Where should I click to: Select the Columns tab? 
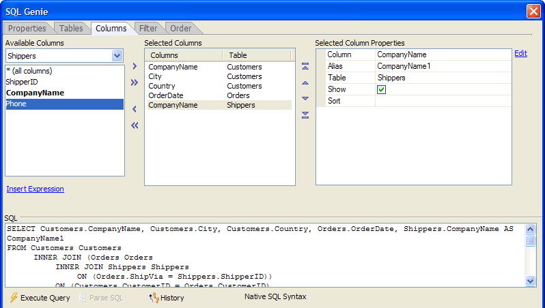tap(111, 29)
